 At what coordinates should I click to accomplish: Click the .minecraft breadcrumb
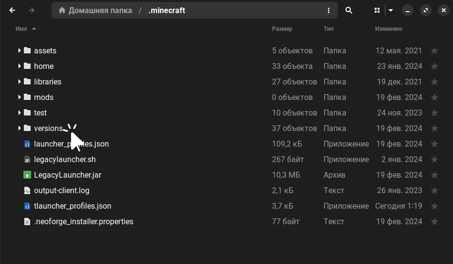coord(167,10)
